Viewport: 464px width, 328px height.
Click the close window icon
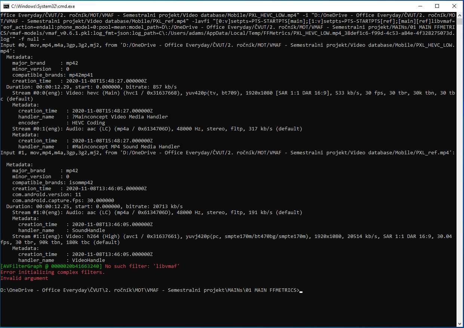click(x=453, y=6)
